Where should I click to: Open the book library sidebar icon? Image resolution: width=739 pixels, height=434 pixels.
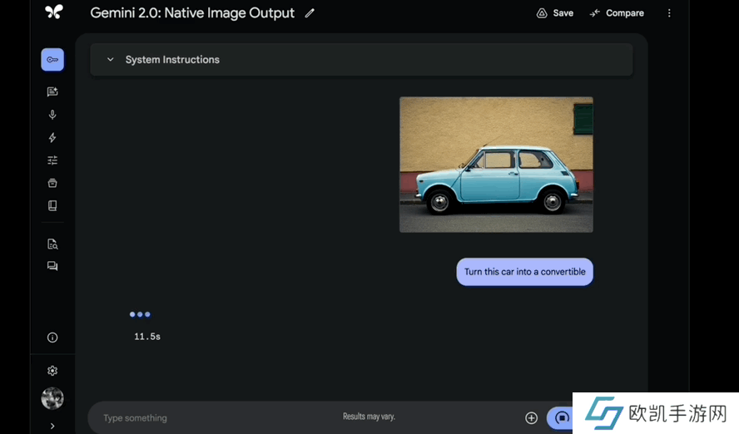point(52,205)
